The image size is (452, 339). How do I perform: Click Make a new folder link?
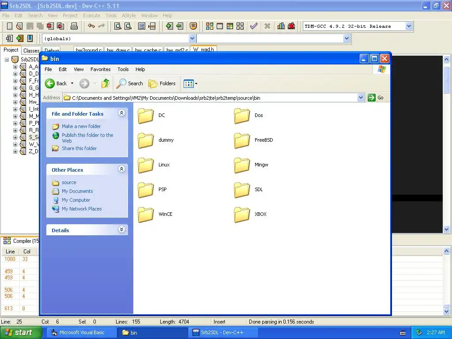pos(81,126)
